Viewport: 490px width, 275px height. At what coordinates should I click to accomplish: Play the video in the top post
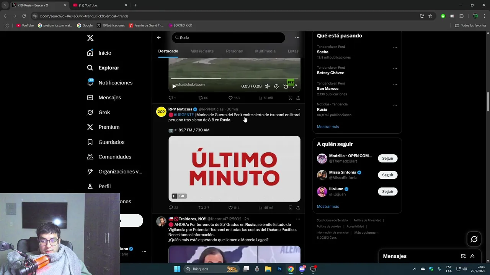click(x=174, y=86)
